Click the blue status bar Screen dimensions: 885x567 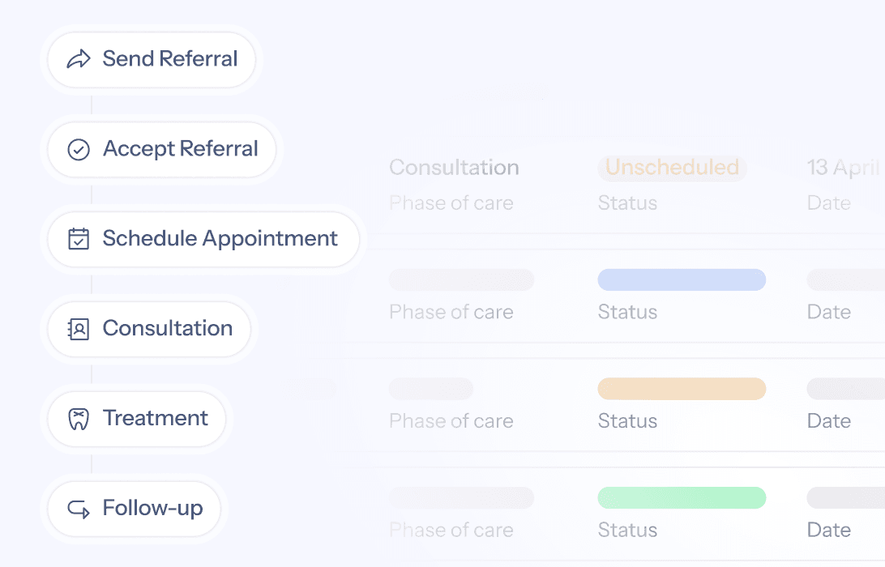pos(682,280)
